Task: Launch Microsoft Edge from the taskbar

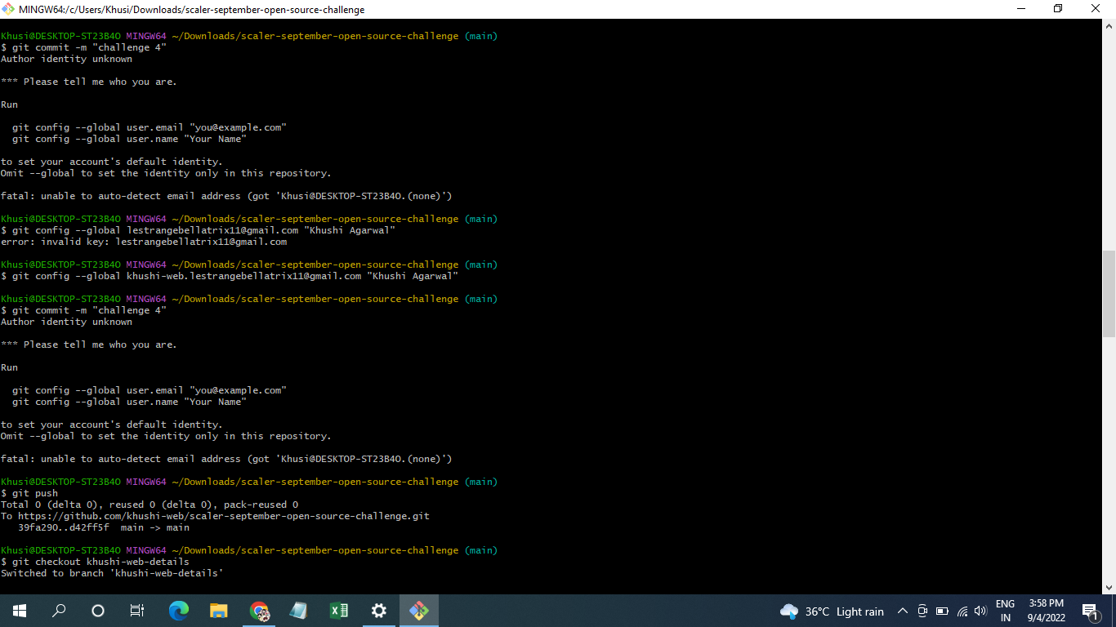Action: click(179, 610)
